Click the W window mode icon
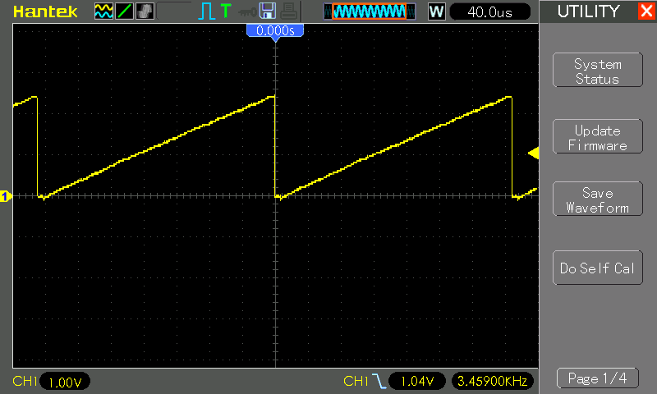 click(x=436, y=11)
